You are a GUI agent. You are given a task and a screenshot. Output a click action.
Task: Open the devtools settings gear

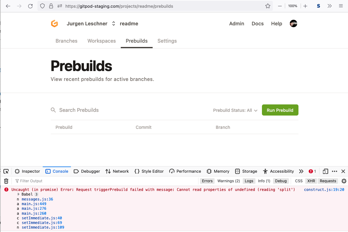(344, 181)
